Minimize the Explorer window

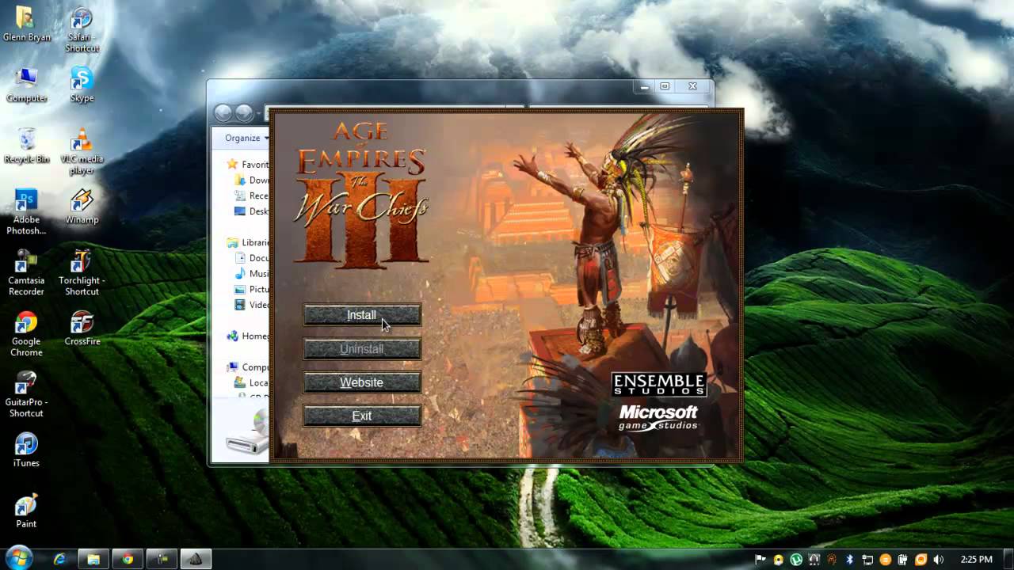coord(645,86)
